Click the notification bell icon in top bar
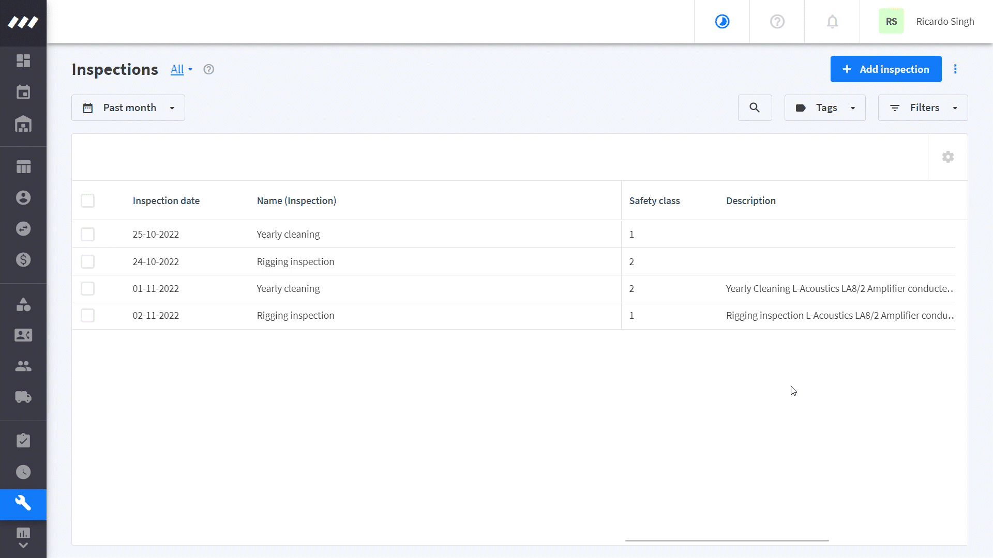The image size is (993, 558). tap(832, 21)
